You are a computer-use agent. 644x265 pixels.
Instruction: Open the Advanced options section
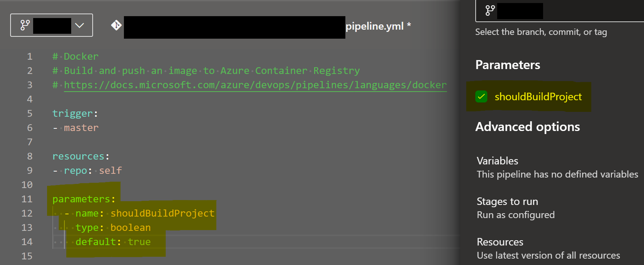[x=527, y=126]
